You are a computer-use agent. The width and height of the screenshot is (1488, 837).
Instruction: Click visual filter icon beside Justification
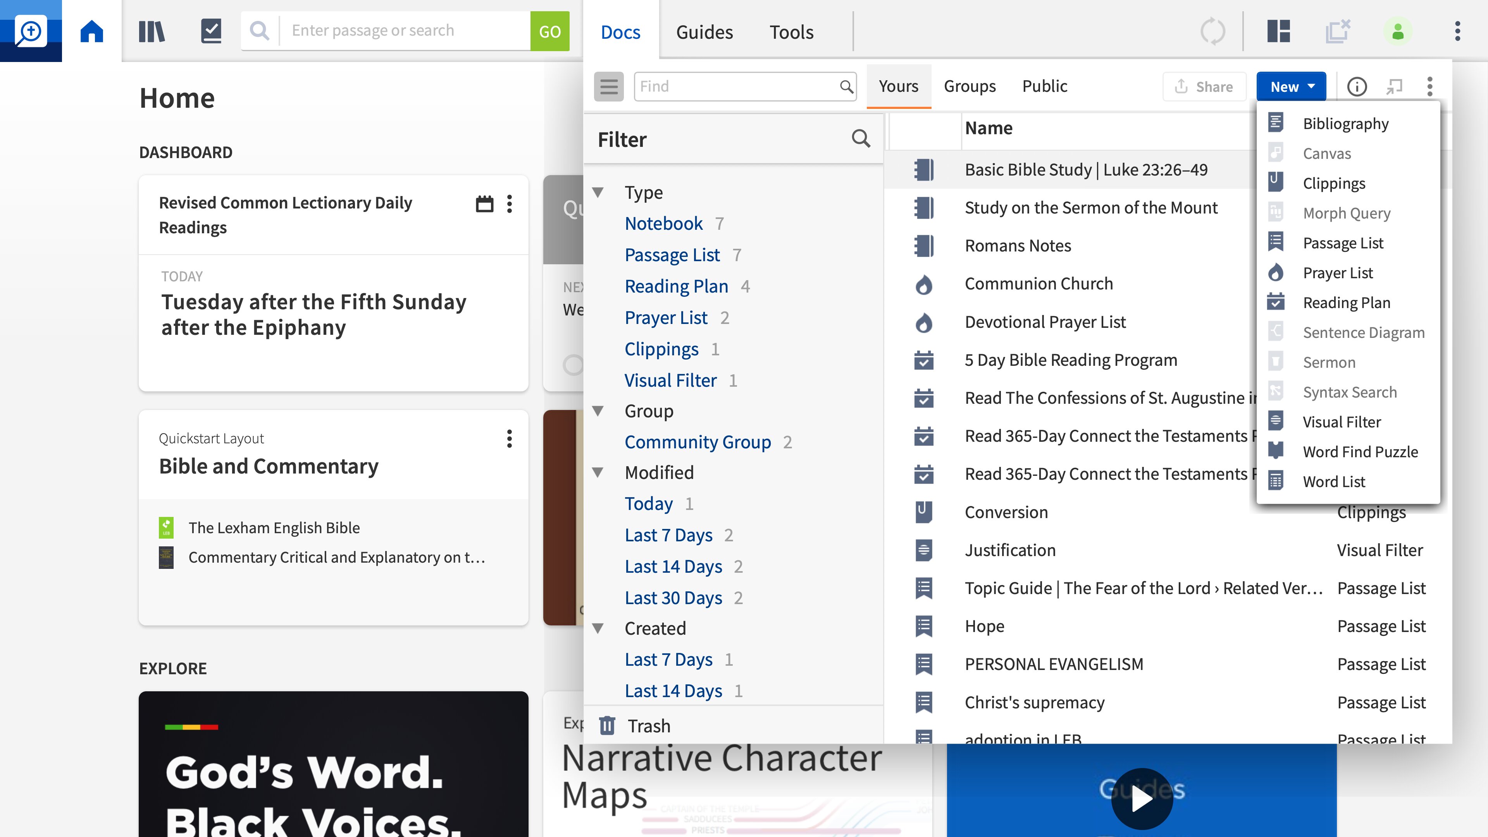pyautogui.click(x=924, y=550)
